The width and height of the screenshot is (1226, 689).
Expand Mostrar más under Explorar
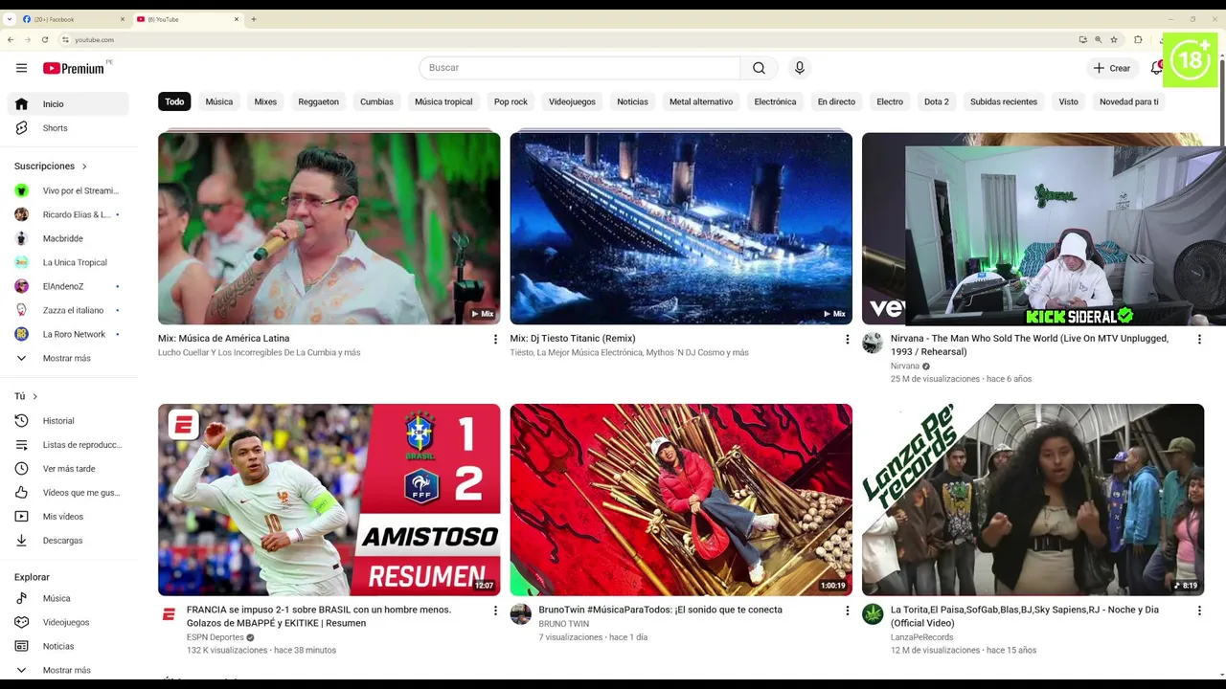click(x=67, y=670)
